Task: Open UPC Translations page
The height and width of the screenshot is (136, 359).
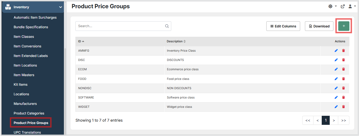Action: [x=27, y=133]
